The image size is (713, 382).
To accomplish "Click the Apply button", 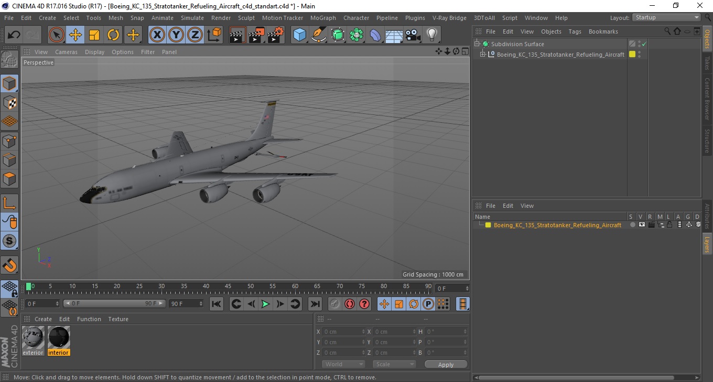I will point(446,364).
